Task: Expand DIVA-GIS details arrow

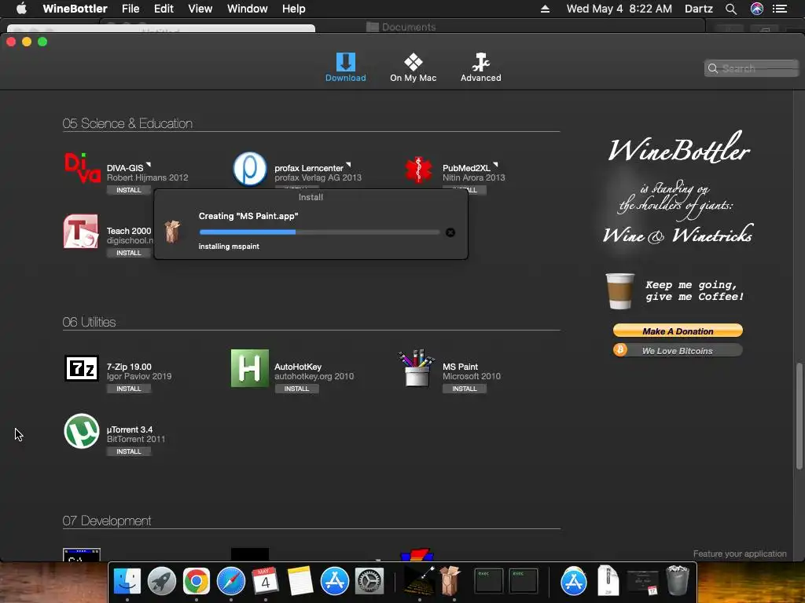Action: (149, 165)
